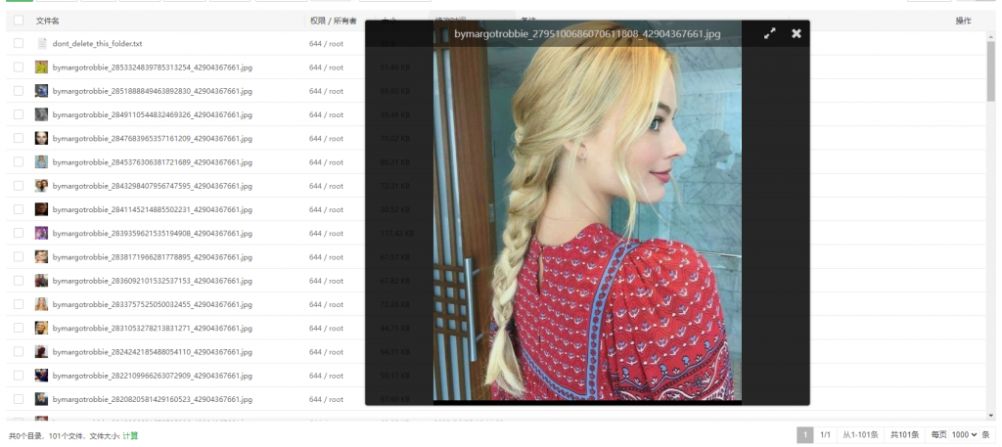Image resolution: width=1002 pixels, height=447 pixels.
Task: Click the 操作 column header
Action: tap(963, 22)
